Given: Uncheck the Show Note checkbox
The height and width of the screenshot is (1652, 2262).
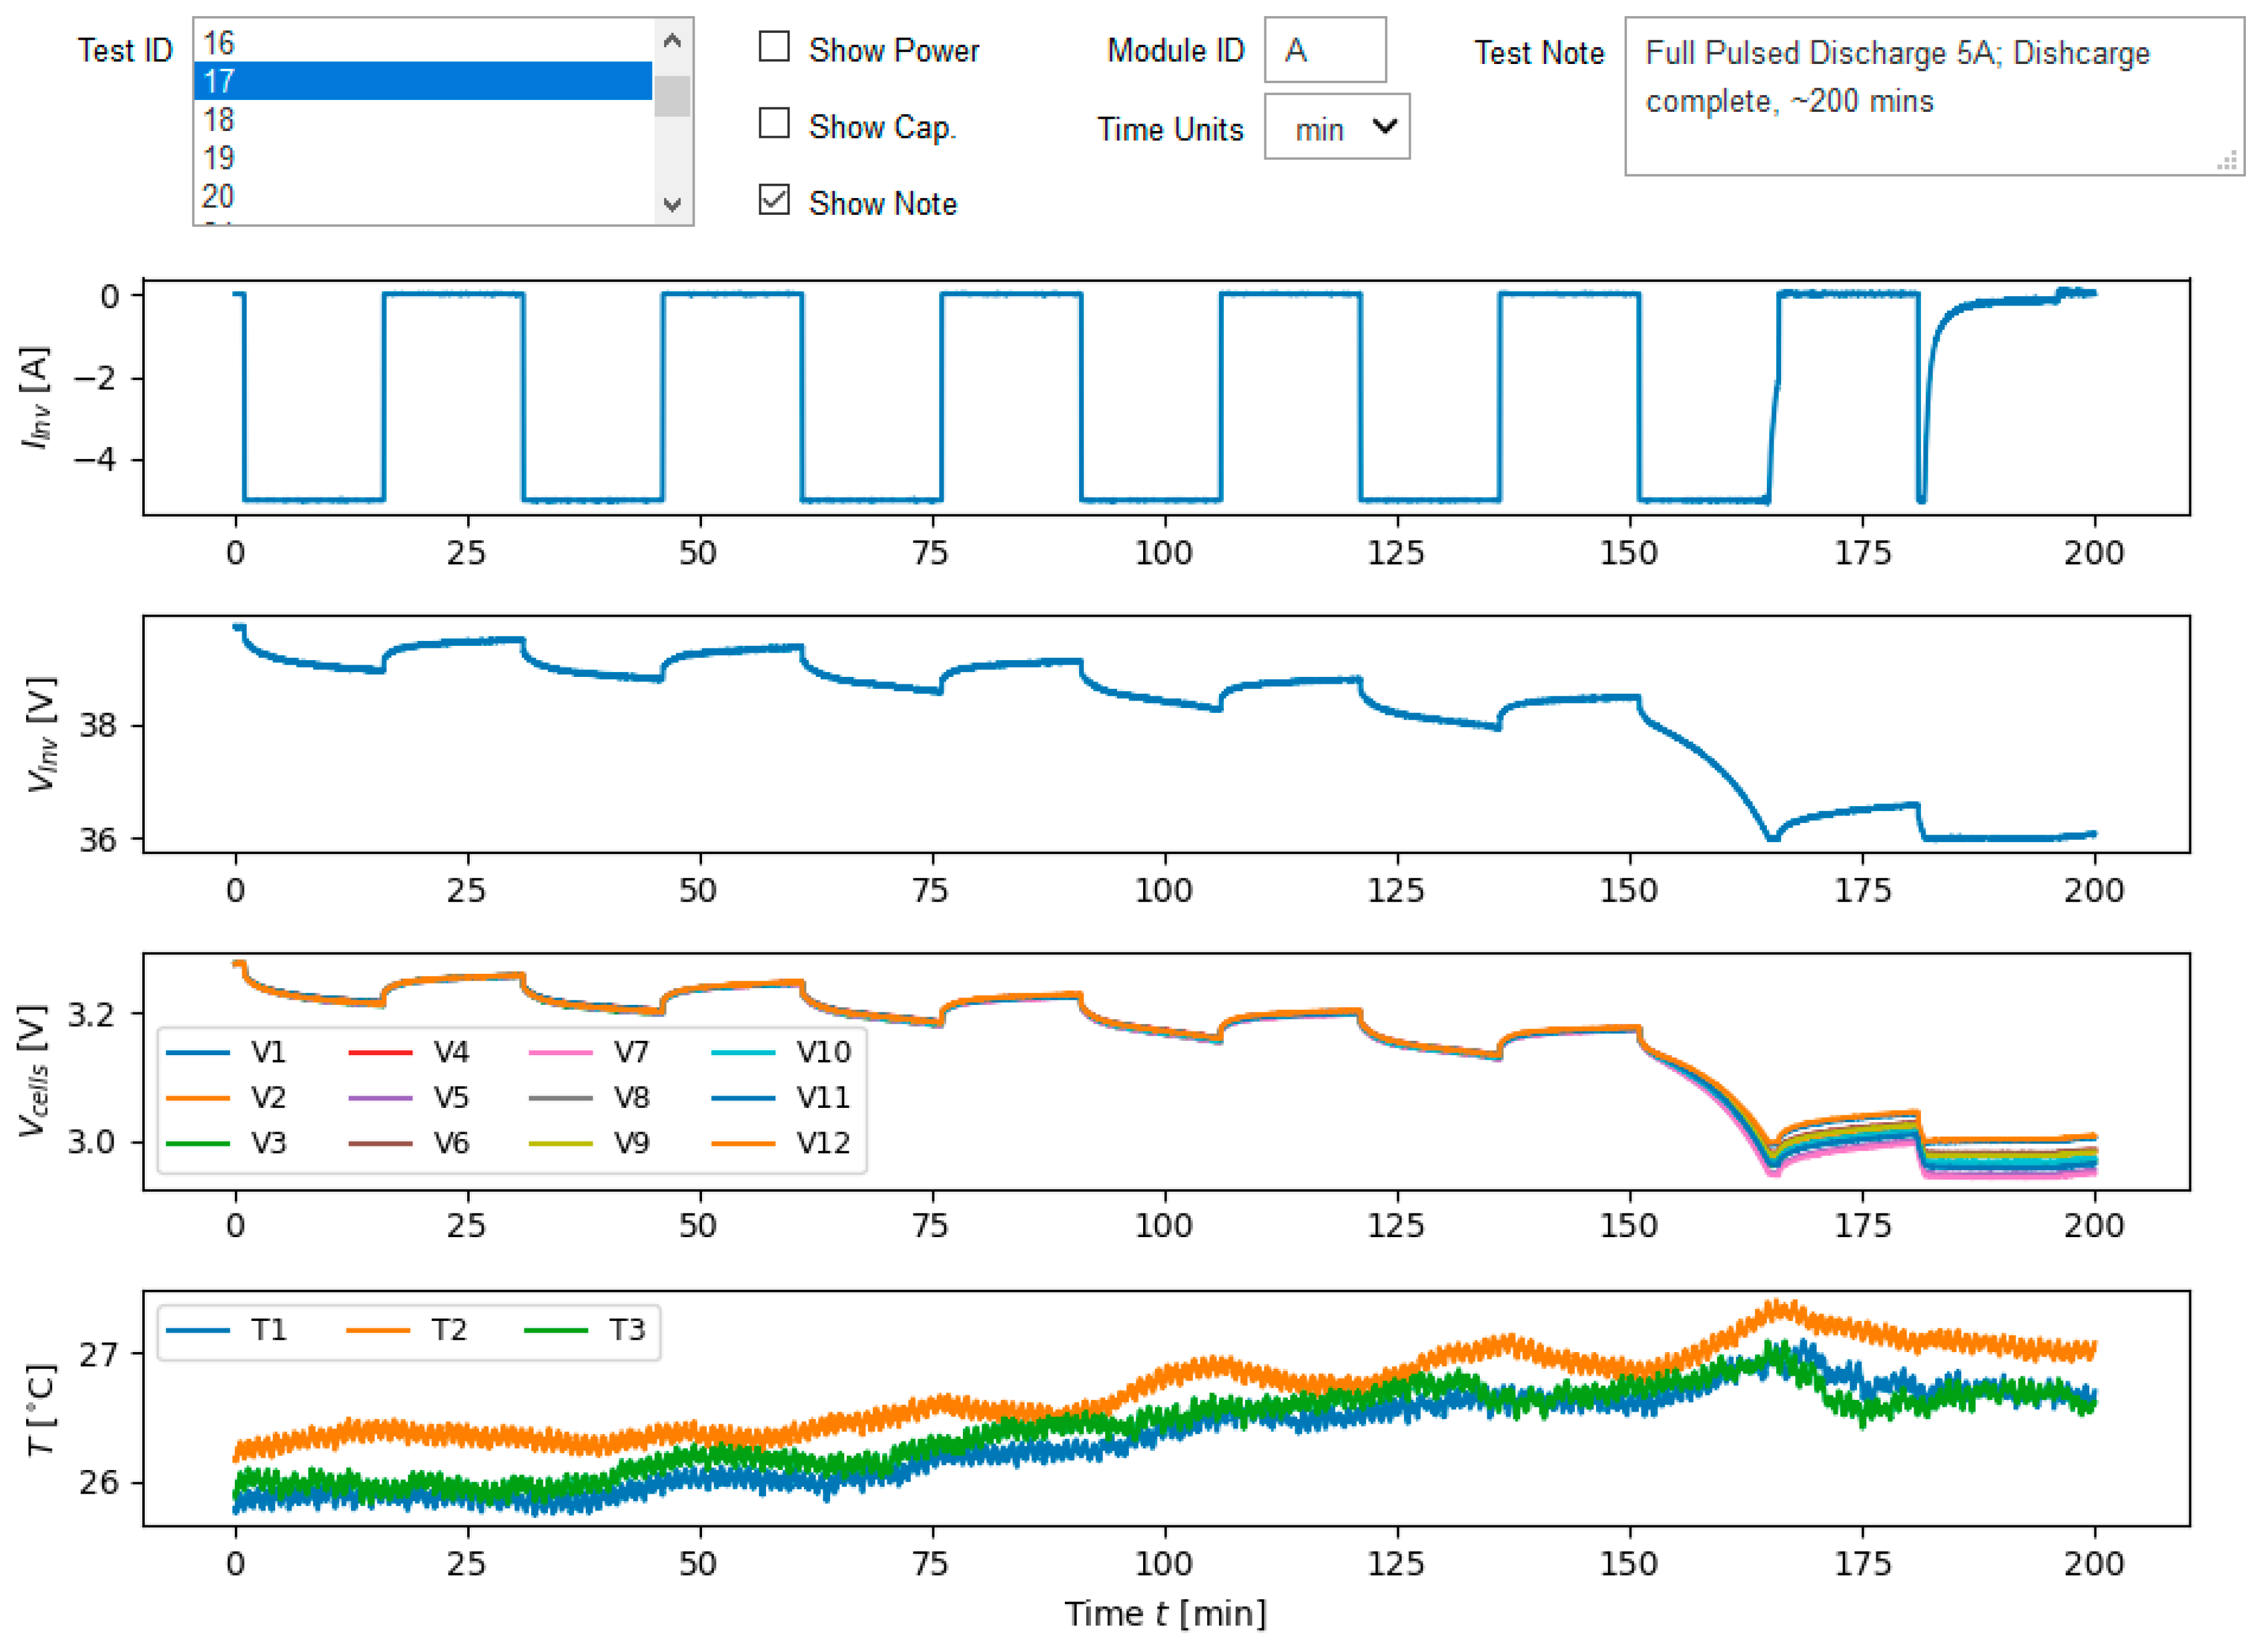Looking at the screenshot, I should (x=774, y=200).
